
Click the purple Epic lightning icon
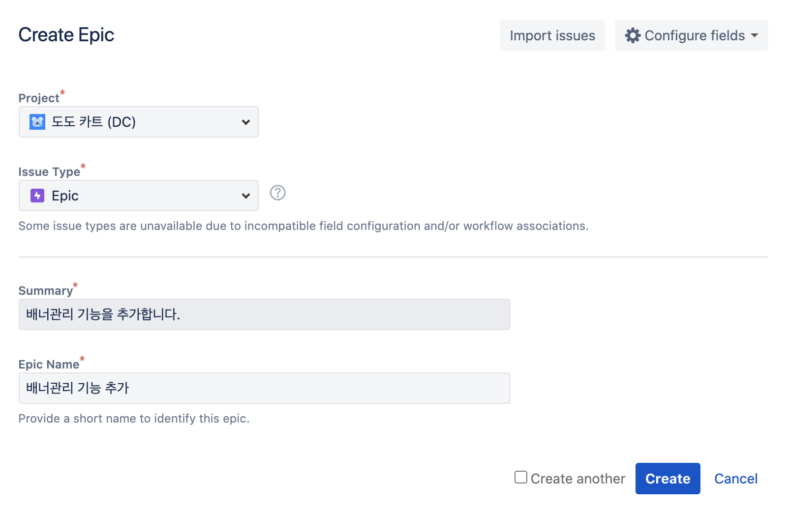pyautogui.click(x=37, y=196)
